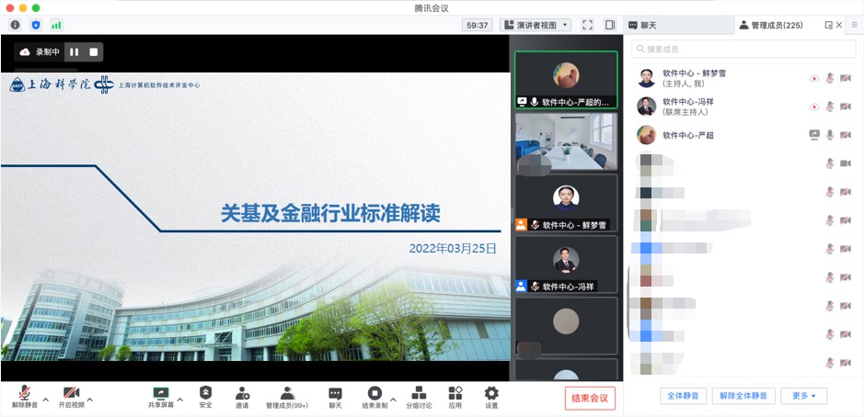The width and height of the screenshot is (864, 417).
Task: Click the 结束会议 button
Action: (590, 399)
